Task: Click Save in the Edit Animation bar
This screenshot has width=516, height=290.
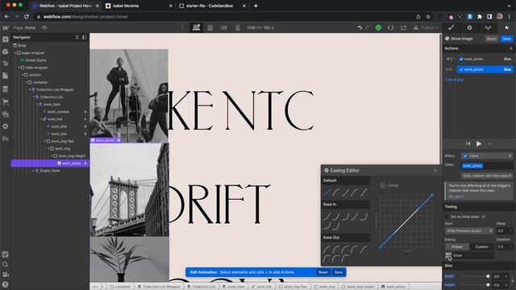Action: [x=339, y=272]
